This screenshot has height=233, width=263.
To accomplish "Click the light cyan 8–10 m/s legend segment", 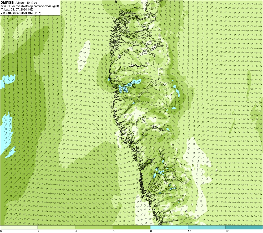I will (169, 227).
